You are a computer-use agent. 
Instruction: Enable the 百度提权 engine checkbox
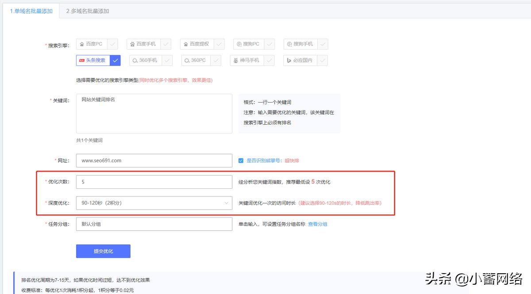coord(220,44)
